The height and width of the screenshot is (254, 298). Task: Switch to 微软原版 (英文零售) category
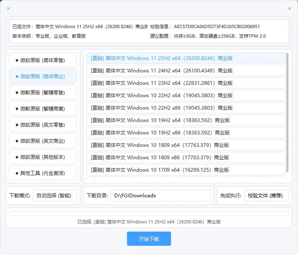[43, 125]
